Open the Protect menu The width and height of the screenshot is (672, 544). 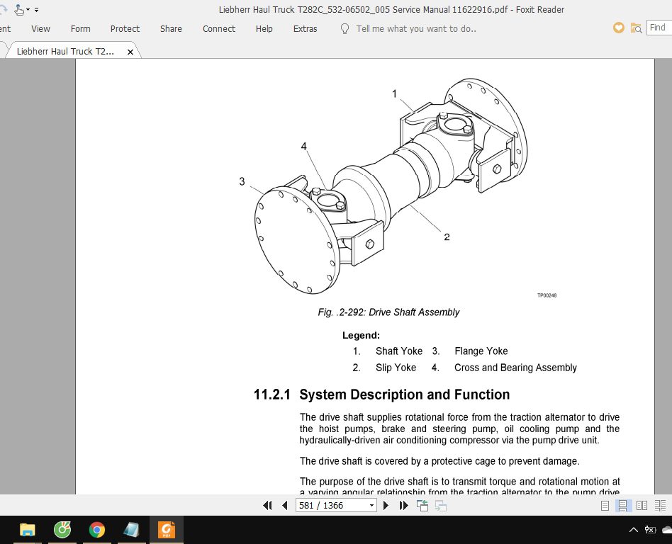pos(125,28)
